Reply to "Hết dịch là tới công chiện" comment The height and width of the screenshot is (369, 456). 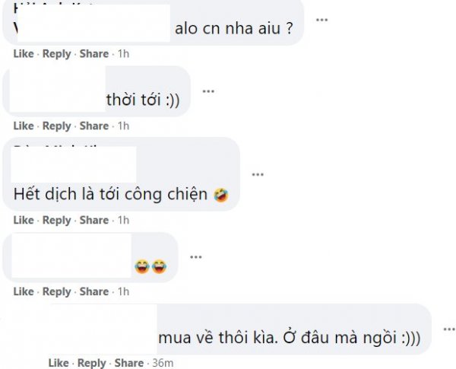pyautogui.click(x=57, y=220)
